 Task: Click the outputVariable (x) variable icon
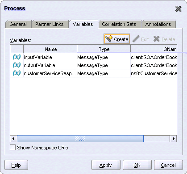tap(17, 65)
